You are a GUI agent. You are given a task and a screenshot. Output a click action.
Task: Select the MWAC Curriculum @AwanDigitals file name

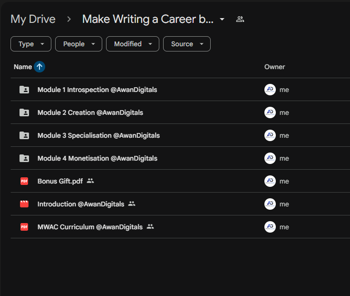90,227
